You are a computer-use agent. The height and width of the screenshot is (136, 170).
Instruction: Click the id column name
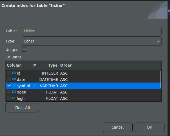18,73
